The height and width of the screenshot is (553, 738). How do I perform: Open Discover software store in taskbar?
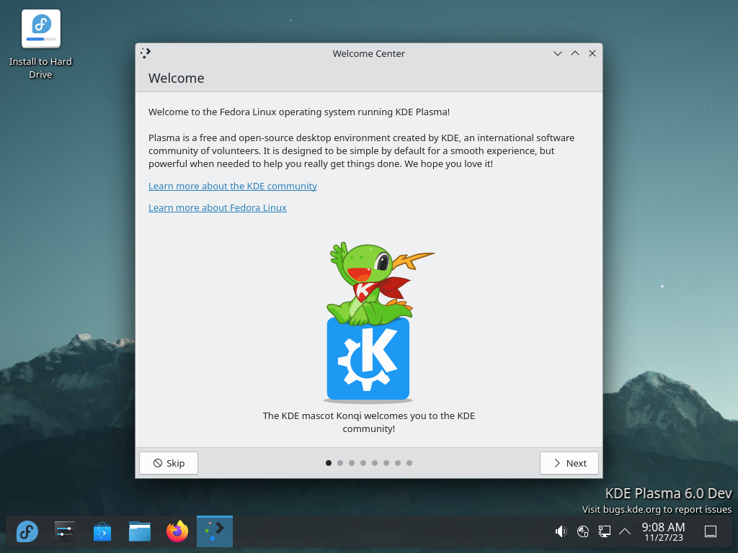(x=102, y=531)
